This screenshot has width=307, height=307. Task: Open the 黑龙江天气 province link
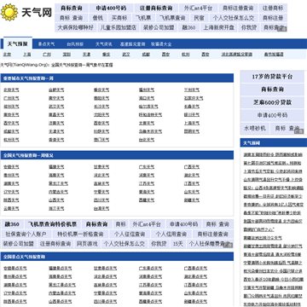tap(58, 183)
